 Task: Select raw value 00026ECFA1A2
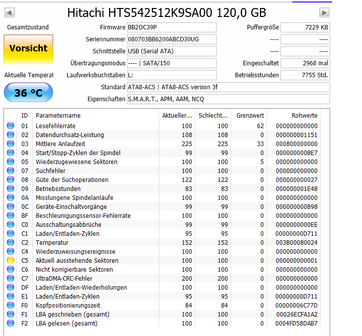pos(297,314)
